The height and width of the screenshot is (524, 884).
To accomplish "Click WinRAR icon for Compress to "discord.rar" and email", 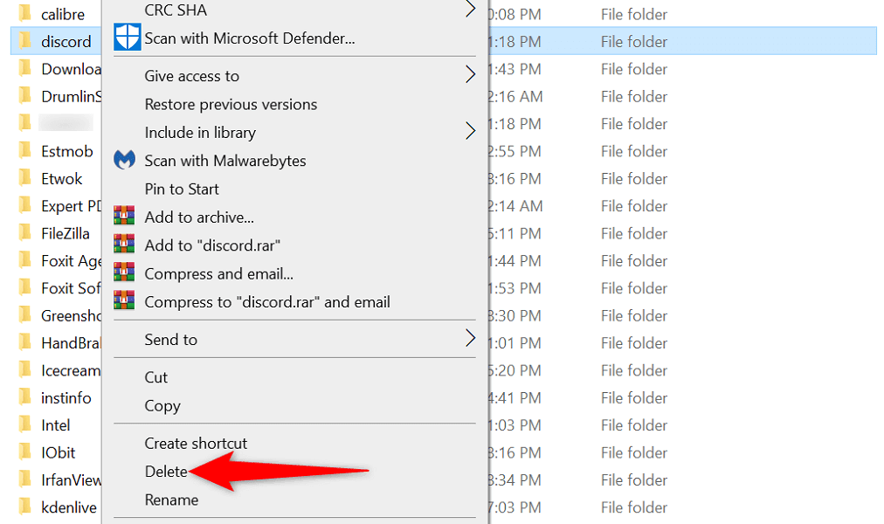I will (x=125, y=301).
